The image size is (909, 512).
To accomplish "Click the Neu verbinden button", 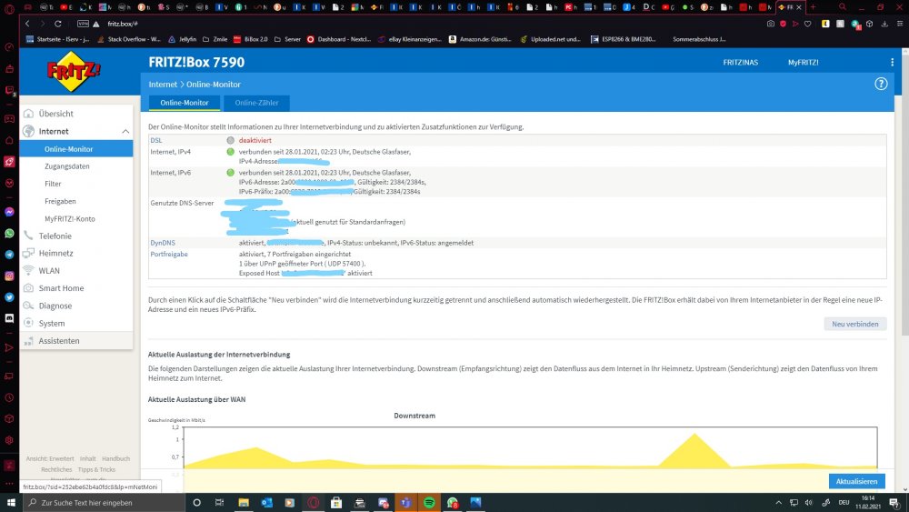I will pos(855,324).
